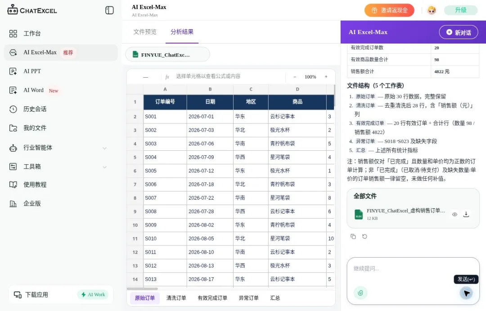Zoom in with the plus button
The height and width of the screenshot is (311, 486).
(x=326, y=77)
